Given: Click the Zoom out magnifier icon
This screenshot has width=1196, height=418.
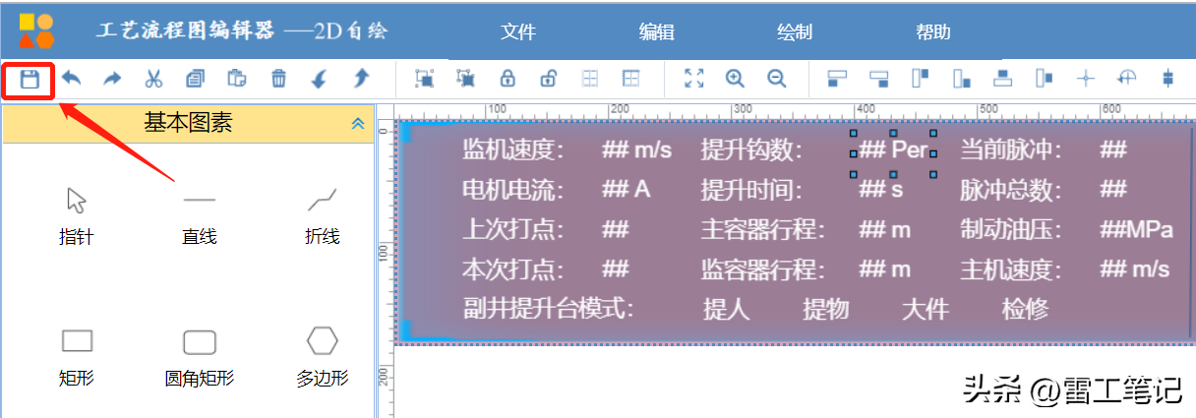Looking at the screenshot, I should coord(777,79).
